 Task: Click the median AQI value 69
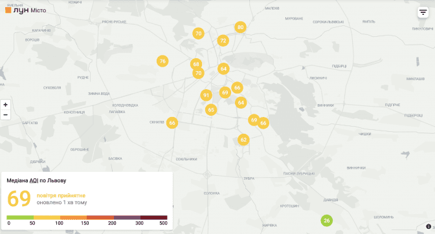pyautogui.click(x=19, y=198)
